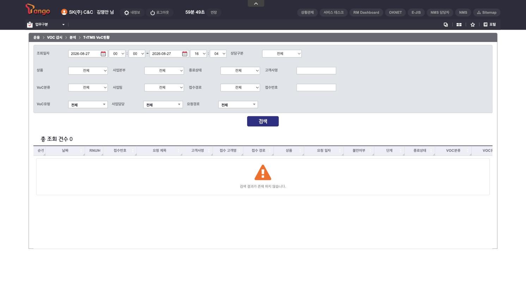Open end hour dropdown showing 16
This screenshot has width=526, height=286.
[198, 54]
